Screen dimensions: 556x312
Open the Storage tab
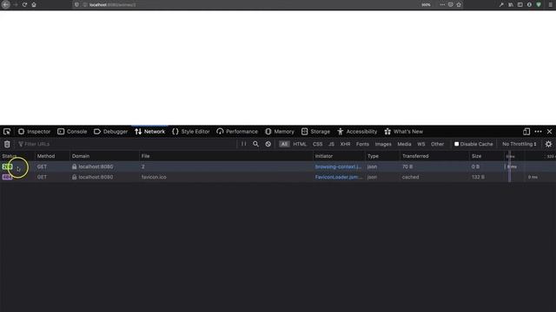point(315,132)
